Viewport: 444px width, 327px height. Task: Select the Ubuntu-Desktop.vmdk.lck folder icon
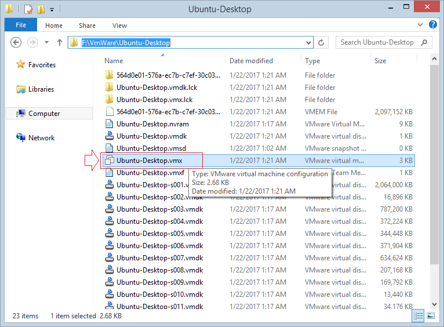point(110,87)
